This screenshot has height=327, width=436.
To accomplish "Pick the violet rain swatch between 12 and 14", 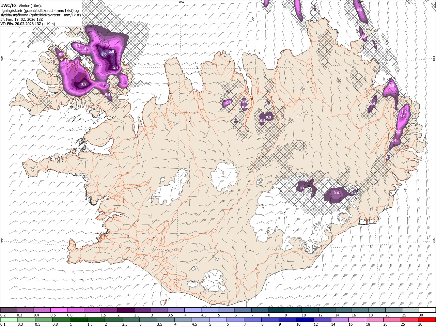I will coord(322,320).
